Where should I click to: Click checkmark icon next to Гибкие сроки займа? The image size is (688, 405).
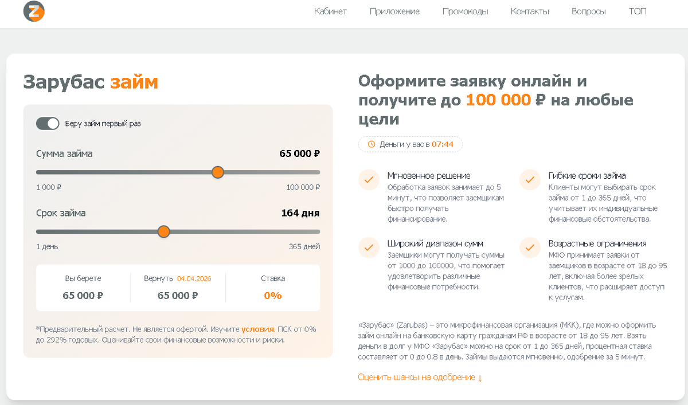click(x=530, y=179)
